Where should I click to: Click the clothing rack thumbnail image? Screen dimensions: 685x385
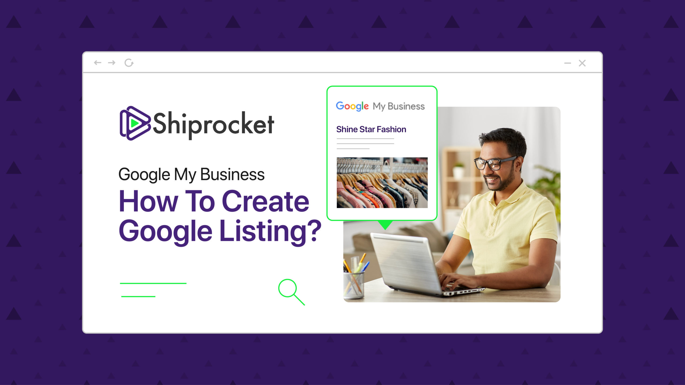tap(382, 181)
